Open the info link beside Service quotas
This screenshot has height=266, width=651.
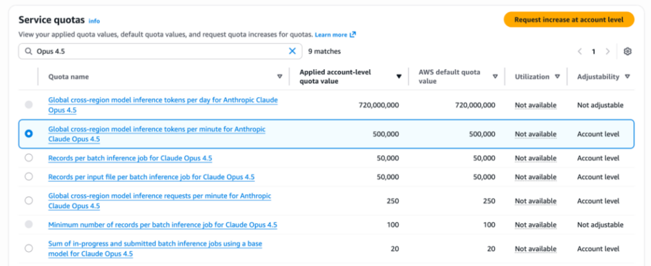[x=94, y=21]
